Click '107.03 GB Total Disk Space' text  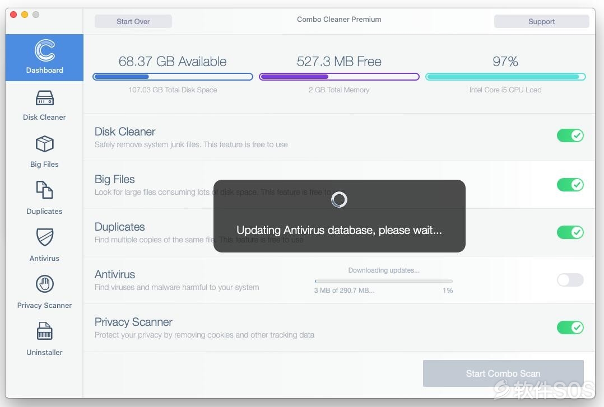pos(173,90)
